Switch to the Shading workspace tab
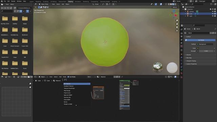The height and width of the screenshot is (122, 217). [71, 1]
